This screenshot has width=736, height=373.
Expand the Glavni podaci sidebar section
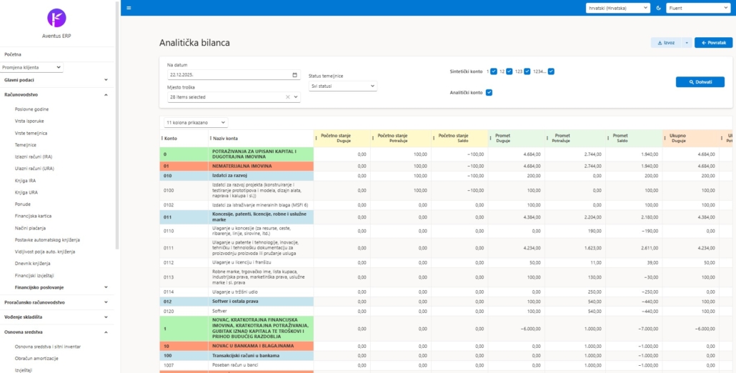point(56,80)
